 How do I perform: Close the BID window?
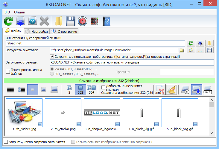point(210,4)
